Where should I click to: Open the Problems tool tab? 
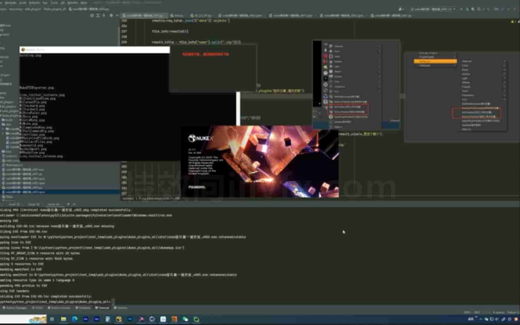pos(83,308)
